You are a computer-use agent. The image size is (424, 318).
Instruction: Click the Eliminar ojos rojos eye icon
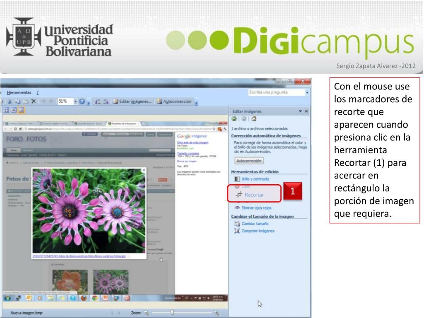tap(237, 208)
